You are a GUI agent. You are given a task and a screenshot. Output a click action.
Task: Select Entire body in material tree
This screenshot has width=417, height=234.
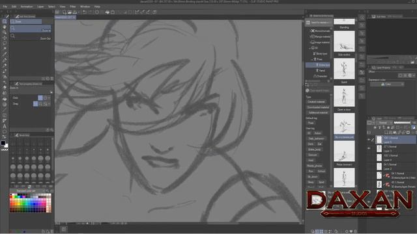(x=318, y=65)
